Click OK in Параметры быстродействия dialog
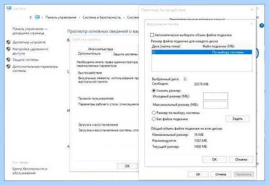This screenshot has height=185, width=269. pos(198,174)
